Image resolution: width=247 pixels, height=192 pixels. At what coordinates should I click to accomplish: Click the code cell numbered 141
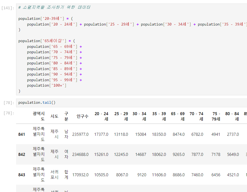pos(132,49)
